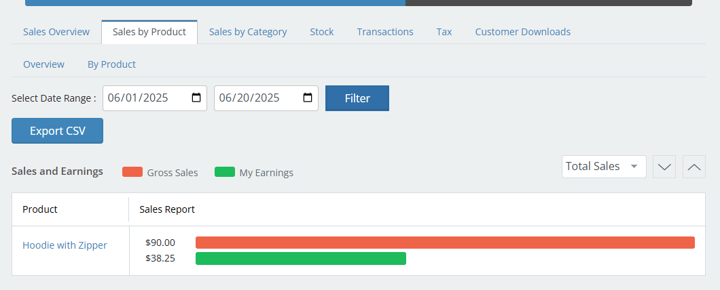Open the Hoodie with Zipper product link

[x=65, y=245]
